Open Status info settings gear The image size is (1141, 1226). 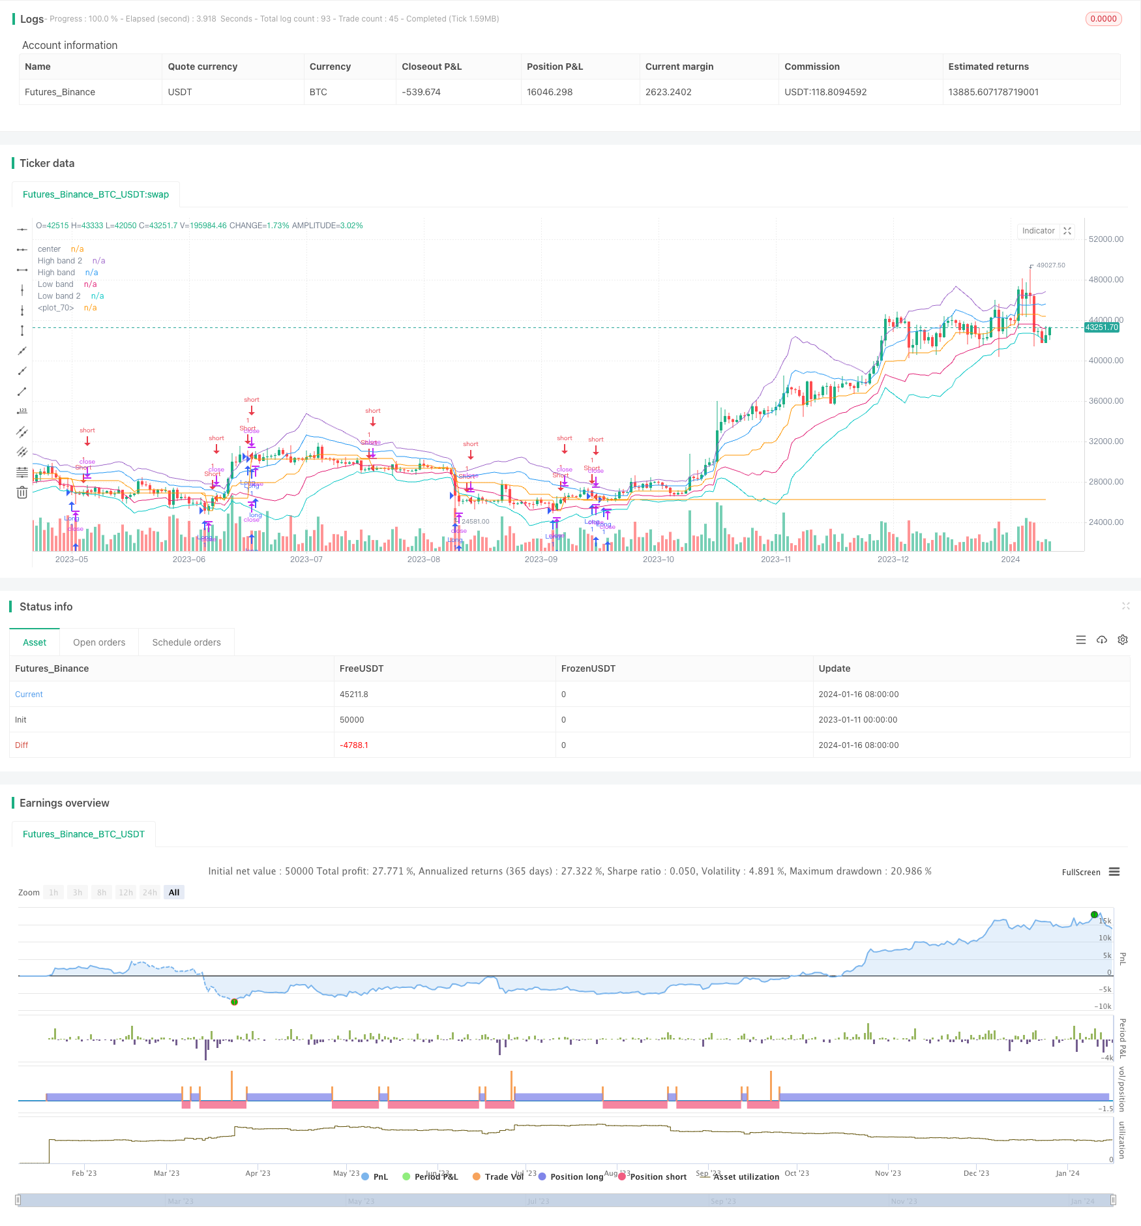click(x=1123, y=640)
